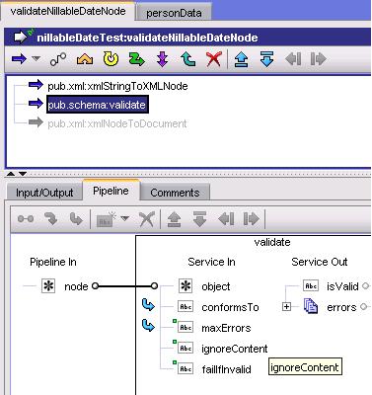Click the grayed shift-left icon in the flow toolbar

tap(293, 59)
